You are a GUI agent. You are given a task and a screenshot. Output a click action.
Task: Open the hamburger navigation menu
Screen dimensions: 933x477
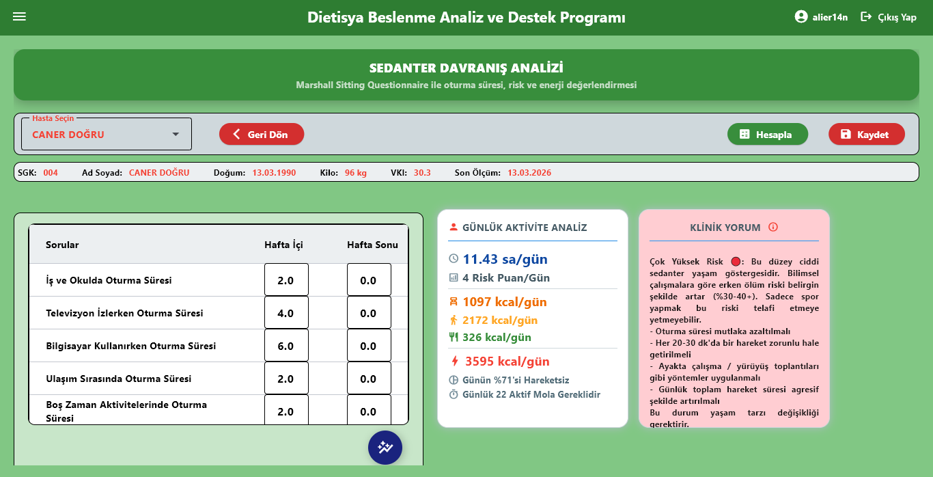(19, 16)
